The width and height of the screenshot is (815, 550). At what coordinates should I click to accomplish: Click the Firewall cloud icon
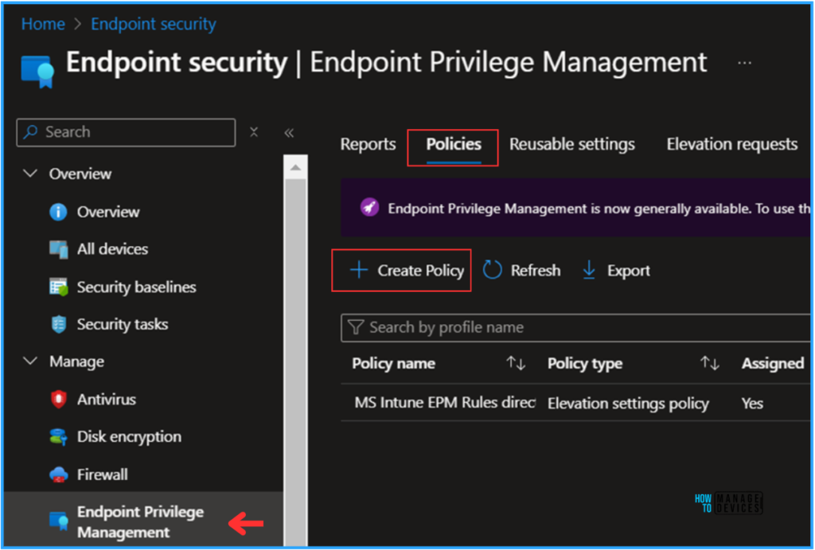(x=58, y=474)
